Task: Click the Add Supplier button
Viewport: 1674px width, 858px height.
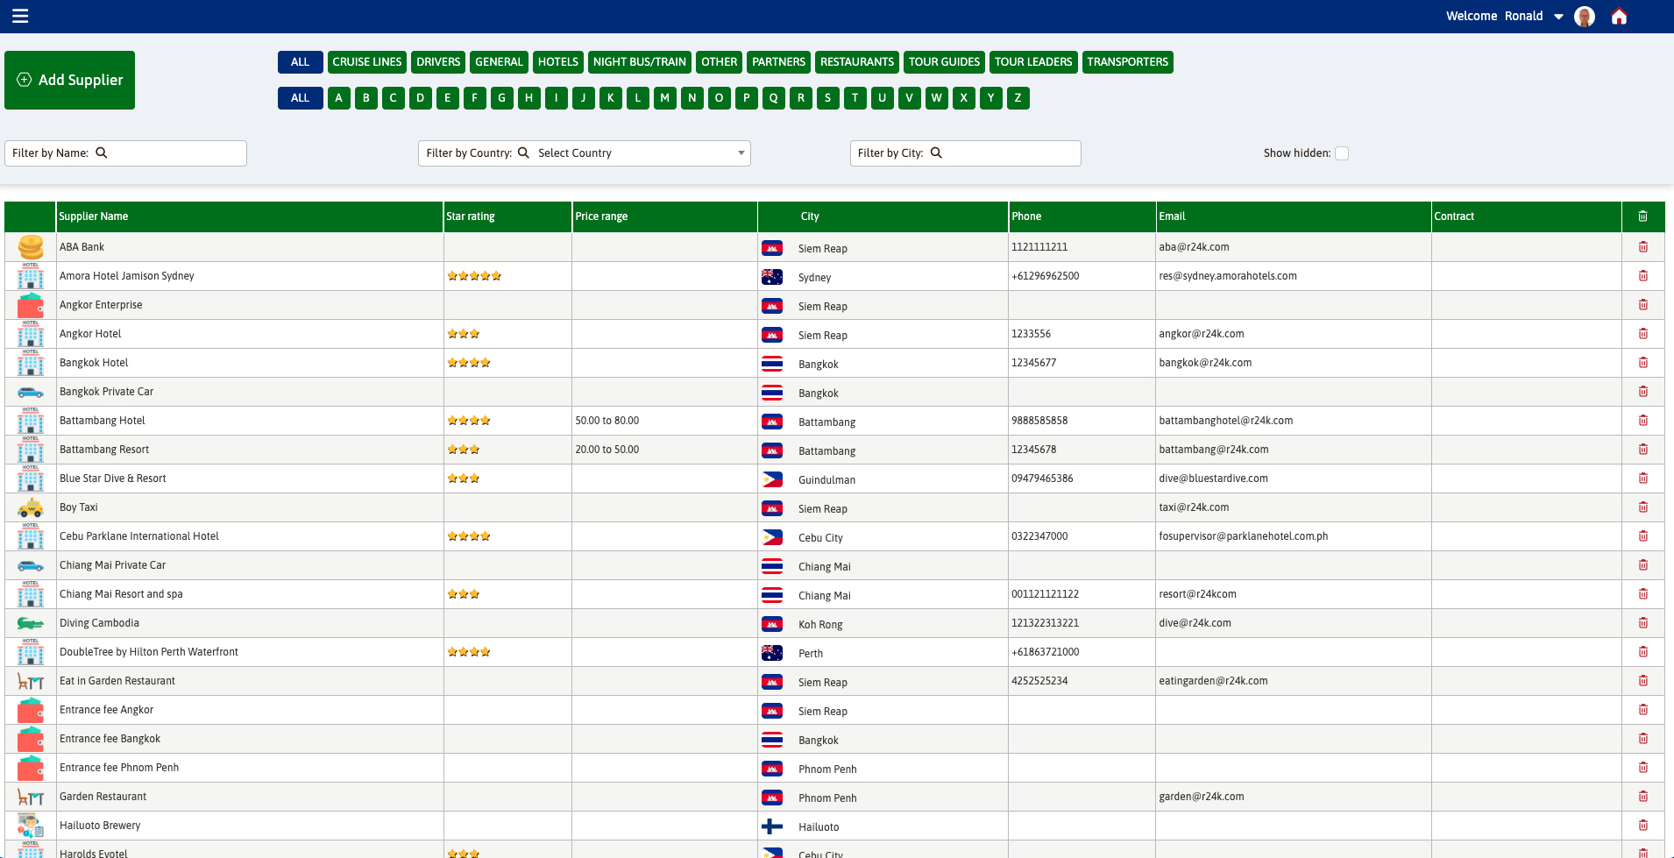Action: click(69, 80)
